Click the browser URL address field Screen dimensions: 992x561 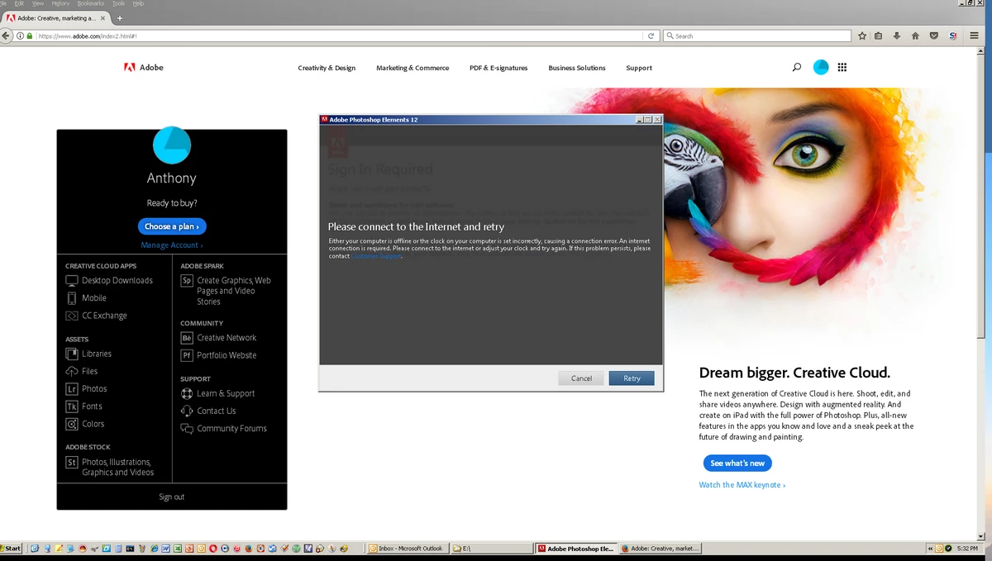click(x=339, y=36)
